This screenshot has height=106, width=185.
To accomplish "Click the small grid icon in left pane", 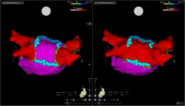I will [x=90, y=23].
